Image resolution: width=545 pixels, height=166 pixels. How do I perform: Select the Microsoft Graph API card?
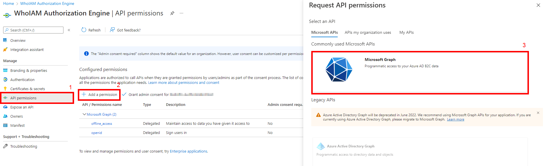tap(420, 73)
